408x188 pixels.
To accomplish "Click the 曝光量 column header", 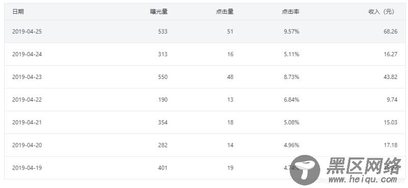I will tap(159, 12).
